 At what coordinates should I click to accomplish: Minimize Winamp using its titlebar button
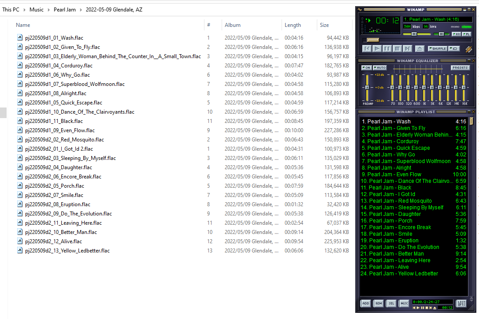click(x=464, y=9)
